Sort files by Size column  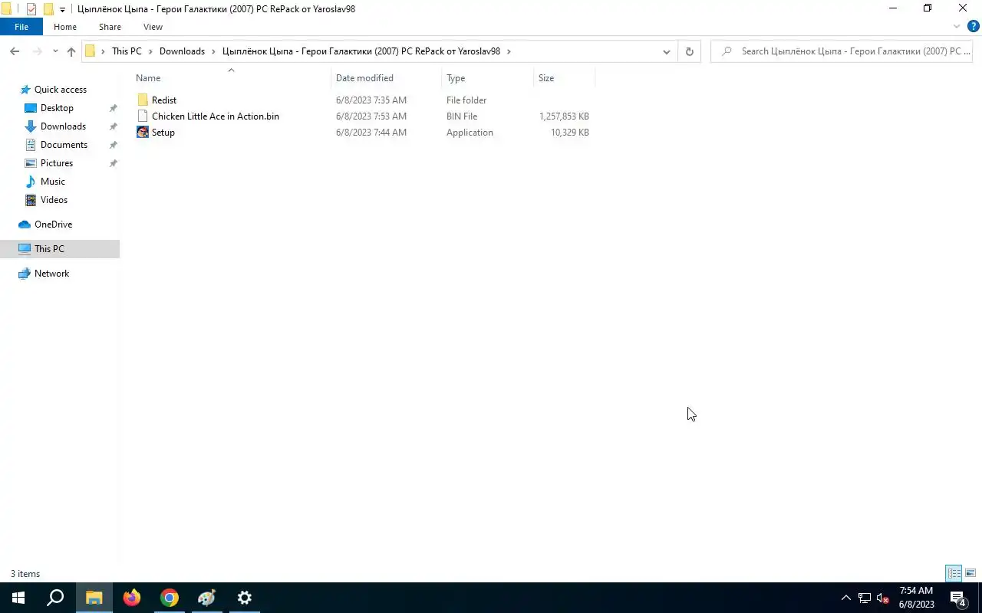564,78
